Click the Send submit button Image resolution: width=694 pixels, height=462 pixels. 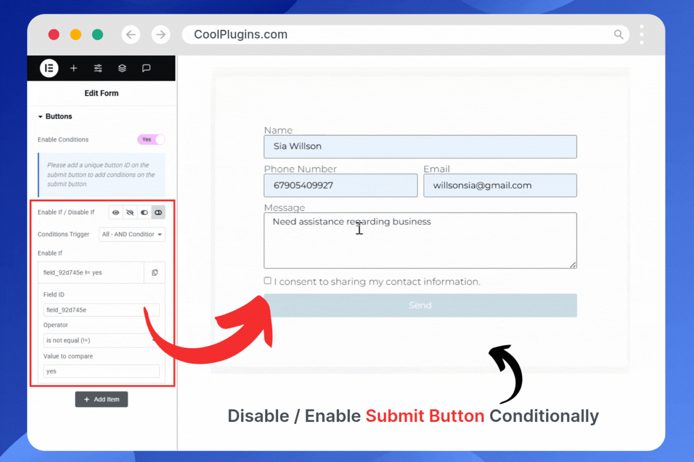(420, 305)
